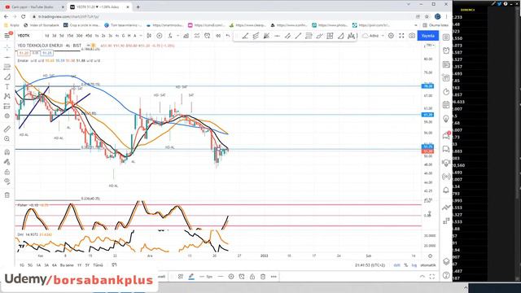521x293 pixels.
Task: Select the 5G date range
Action: click(30, 265)
